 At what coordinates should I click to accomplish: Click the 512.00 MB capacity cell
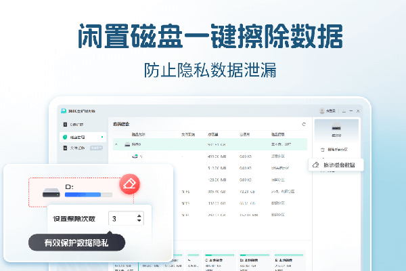point(217,168)
